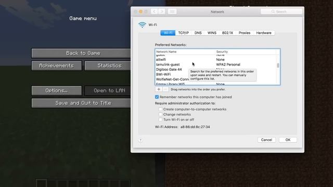Open Options in Minecraft game menu
The height and width of the screenshot is (187, 333).
pos(57,90)
